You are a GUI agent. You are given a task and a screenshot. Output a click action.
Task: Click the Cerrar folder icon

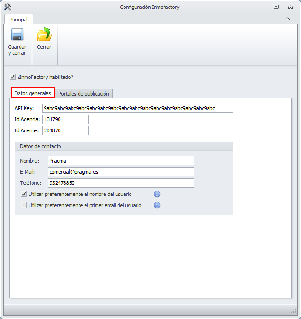[x=44, y=34]
